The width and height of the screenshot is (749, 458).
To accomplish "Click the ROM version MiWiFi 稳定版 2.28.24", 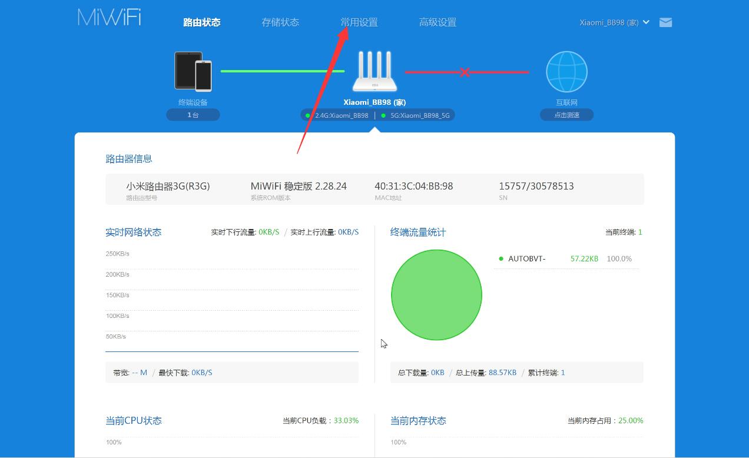I will [299, 186].
